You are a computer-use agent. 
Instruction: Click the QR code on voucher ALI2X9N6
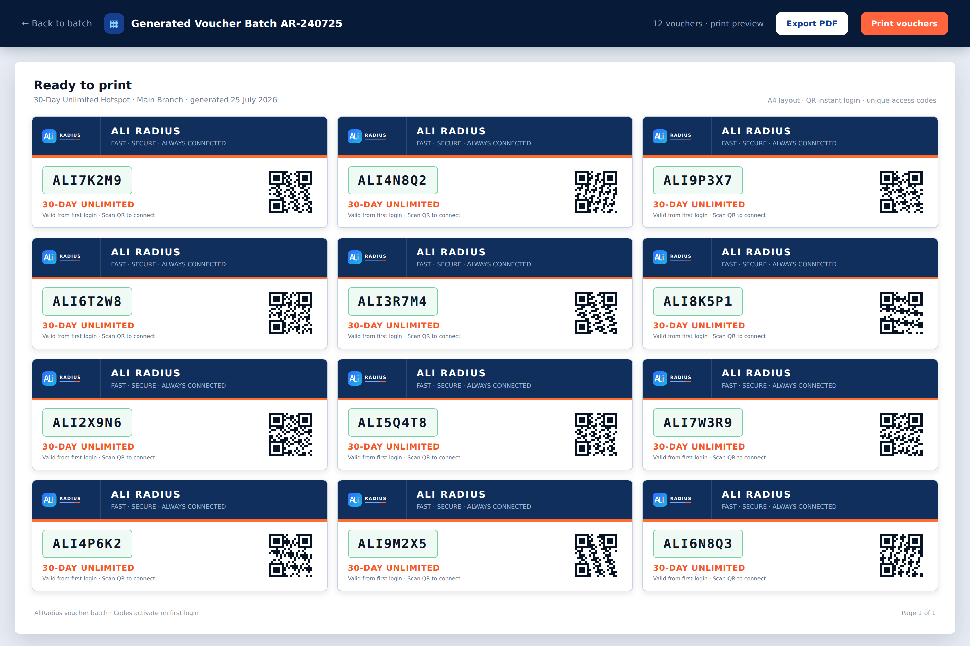[291, 434]
